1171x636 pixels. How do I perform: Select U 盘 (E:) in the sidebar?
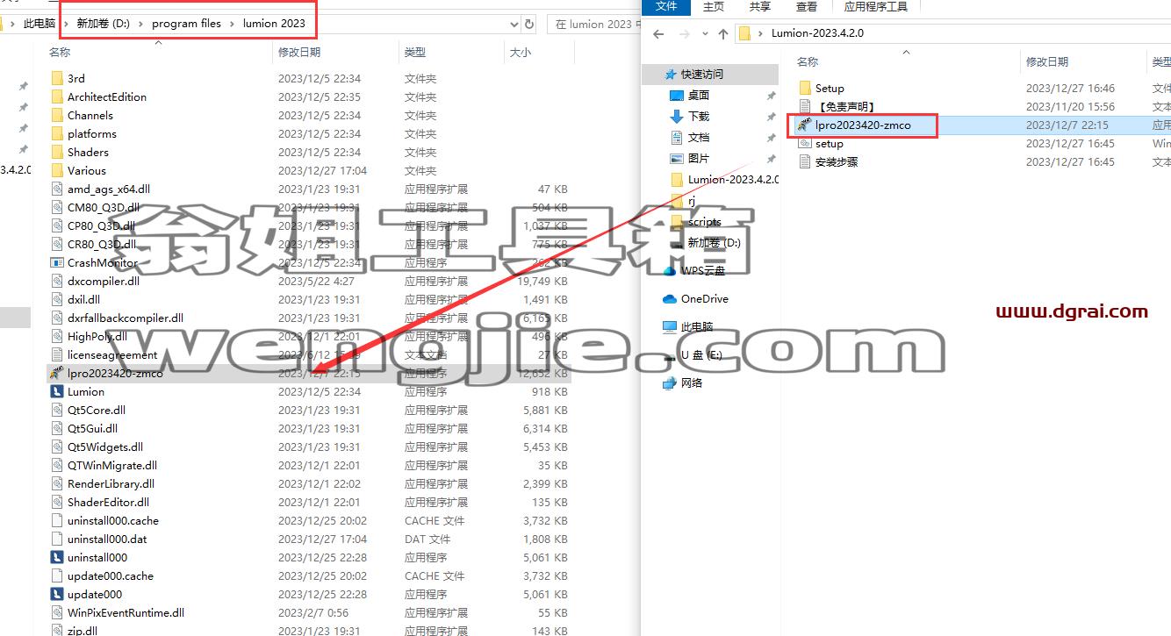tap(701, 355)
